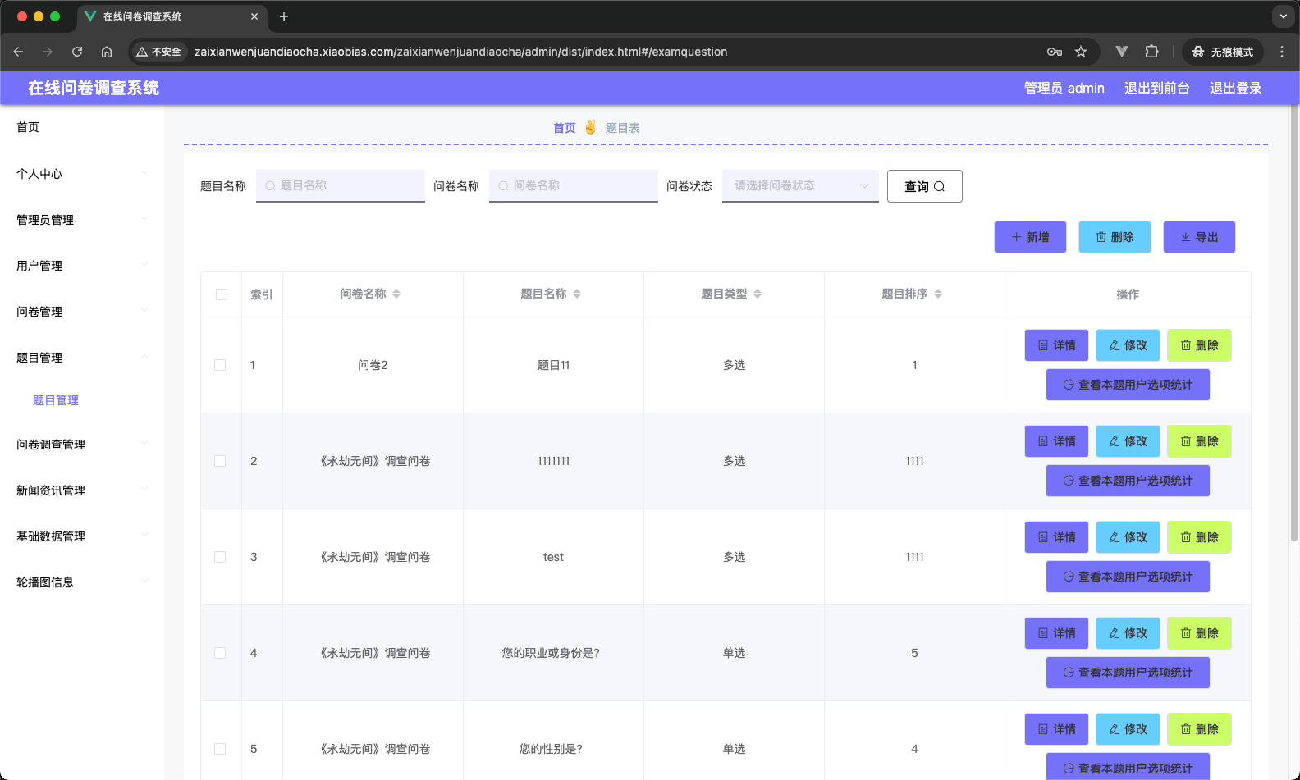This screenshot has height=780, width=1300.
Task: Open the extensions puzzle icon
Action: (x=1151, y=52)
